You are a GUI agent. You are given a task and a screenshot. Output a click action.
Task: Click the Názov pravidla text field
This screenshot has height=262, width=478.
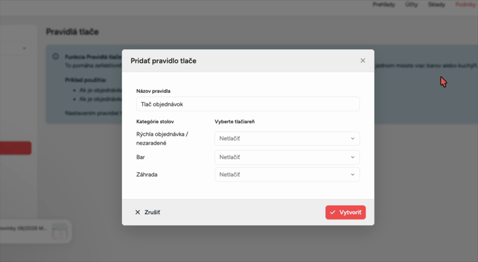pyautogui.click(x=248, y=104)
